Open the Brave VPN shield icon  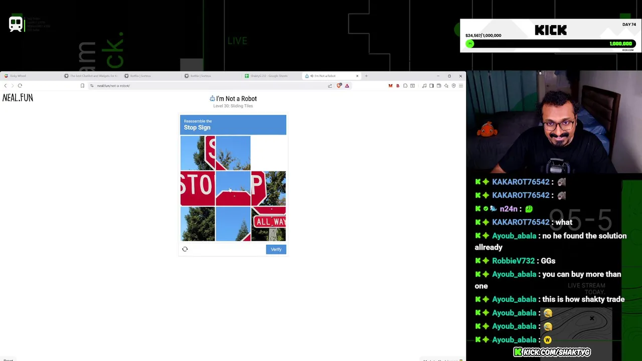tap(453, 86)
